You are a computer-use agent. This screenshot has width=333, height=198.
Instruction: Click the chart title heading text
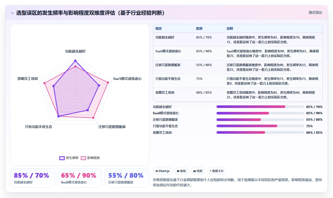(90, 13)
